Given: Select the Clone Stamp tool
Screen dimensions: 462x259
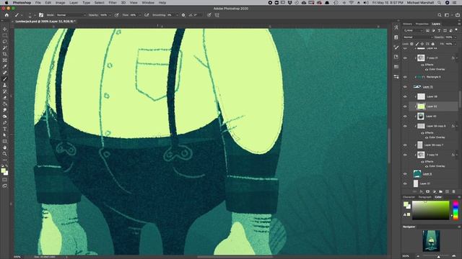Looking at the screenshot, I should click(x=5, y=85).
